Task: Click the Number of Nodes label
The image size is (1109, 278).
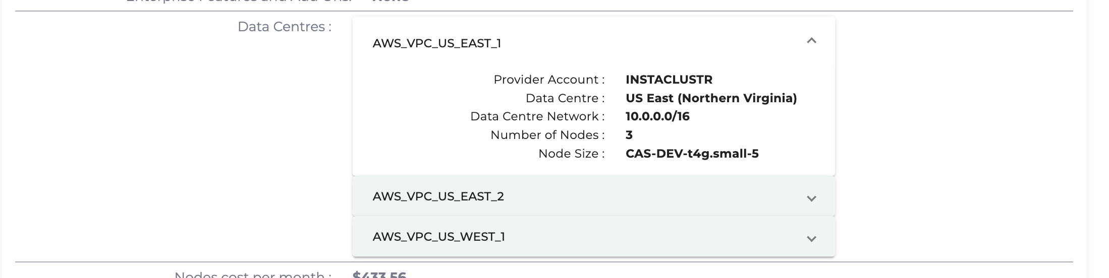Action: tap(547, 135)
